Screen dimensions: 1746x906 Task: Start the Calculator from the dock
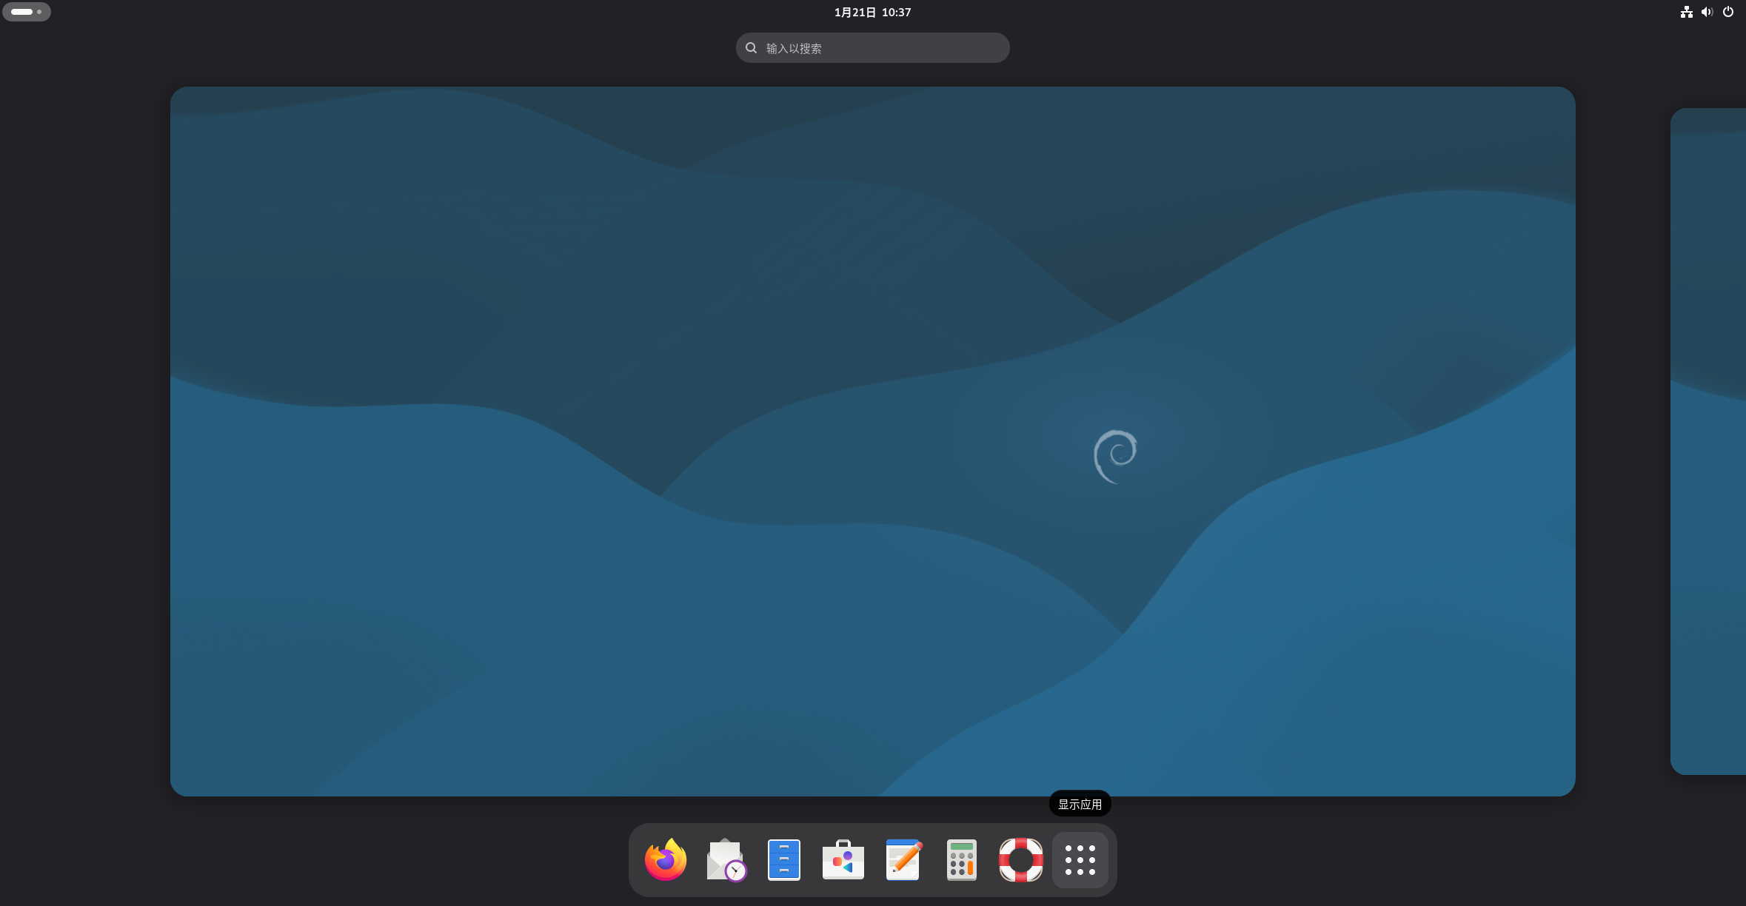tap(961, 860)
